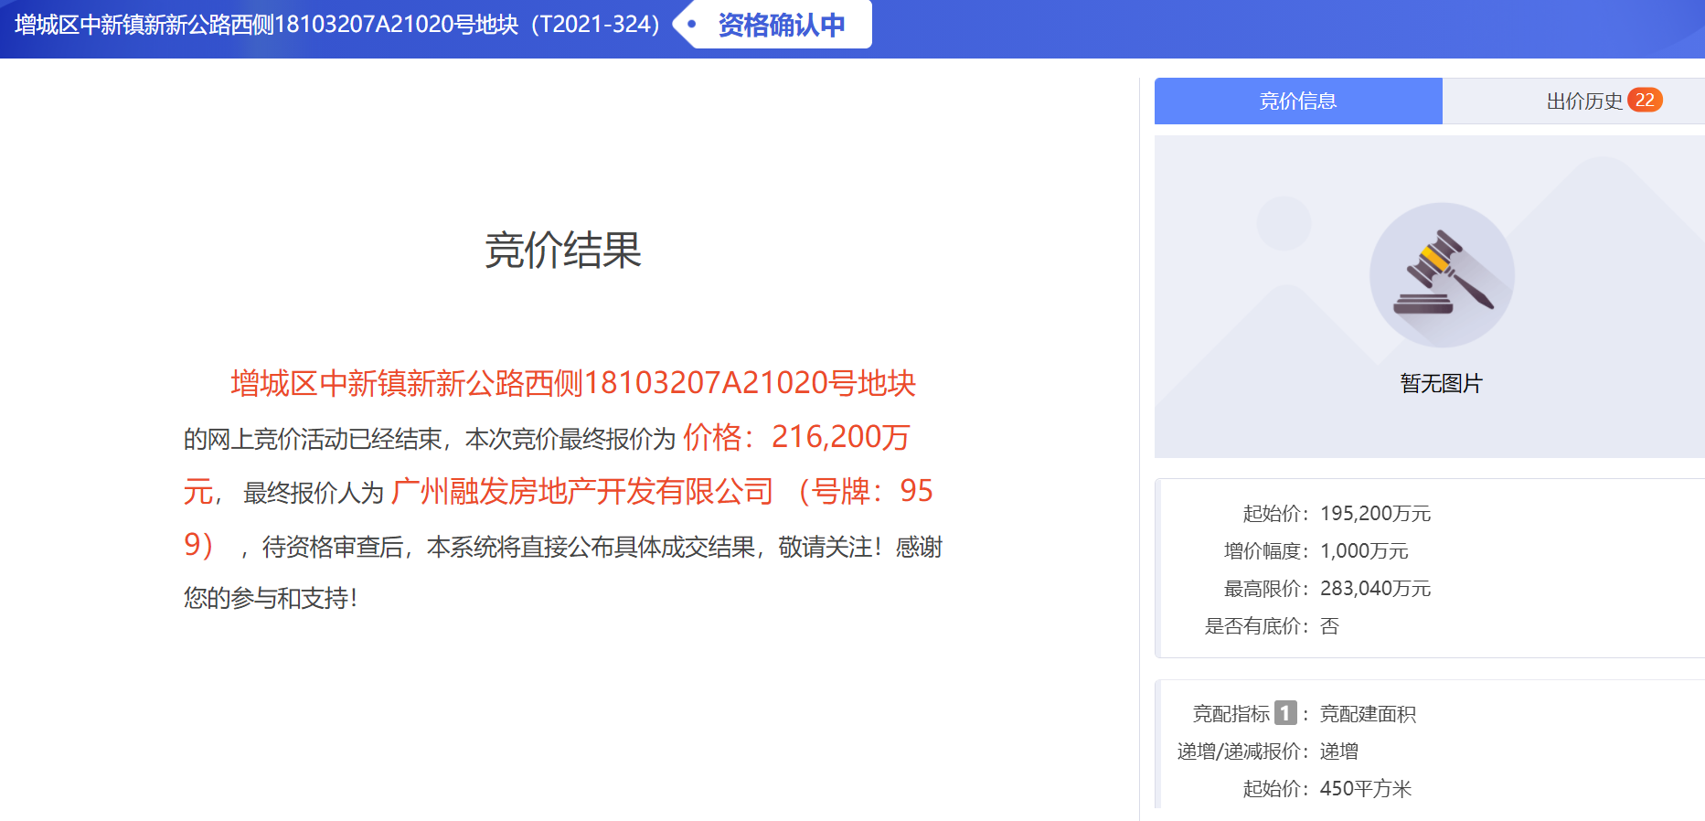Click the 递增 bidding direction value
This screenshot has height=821, width=1705.
(1338, 752)
